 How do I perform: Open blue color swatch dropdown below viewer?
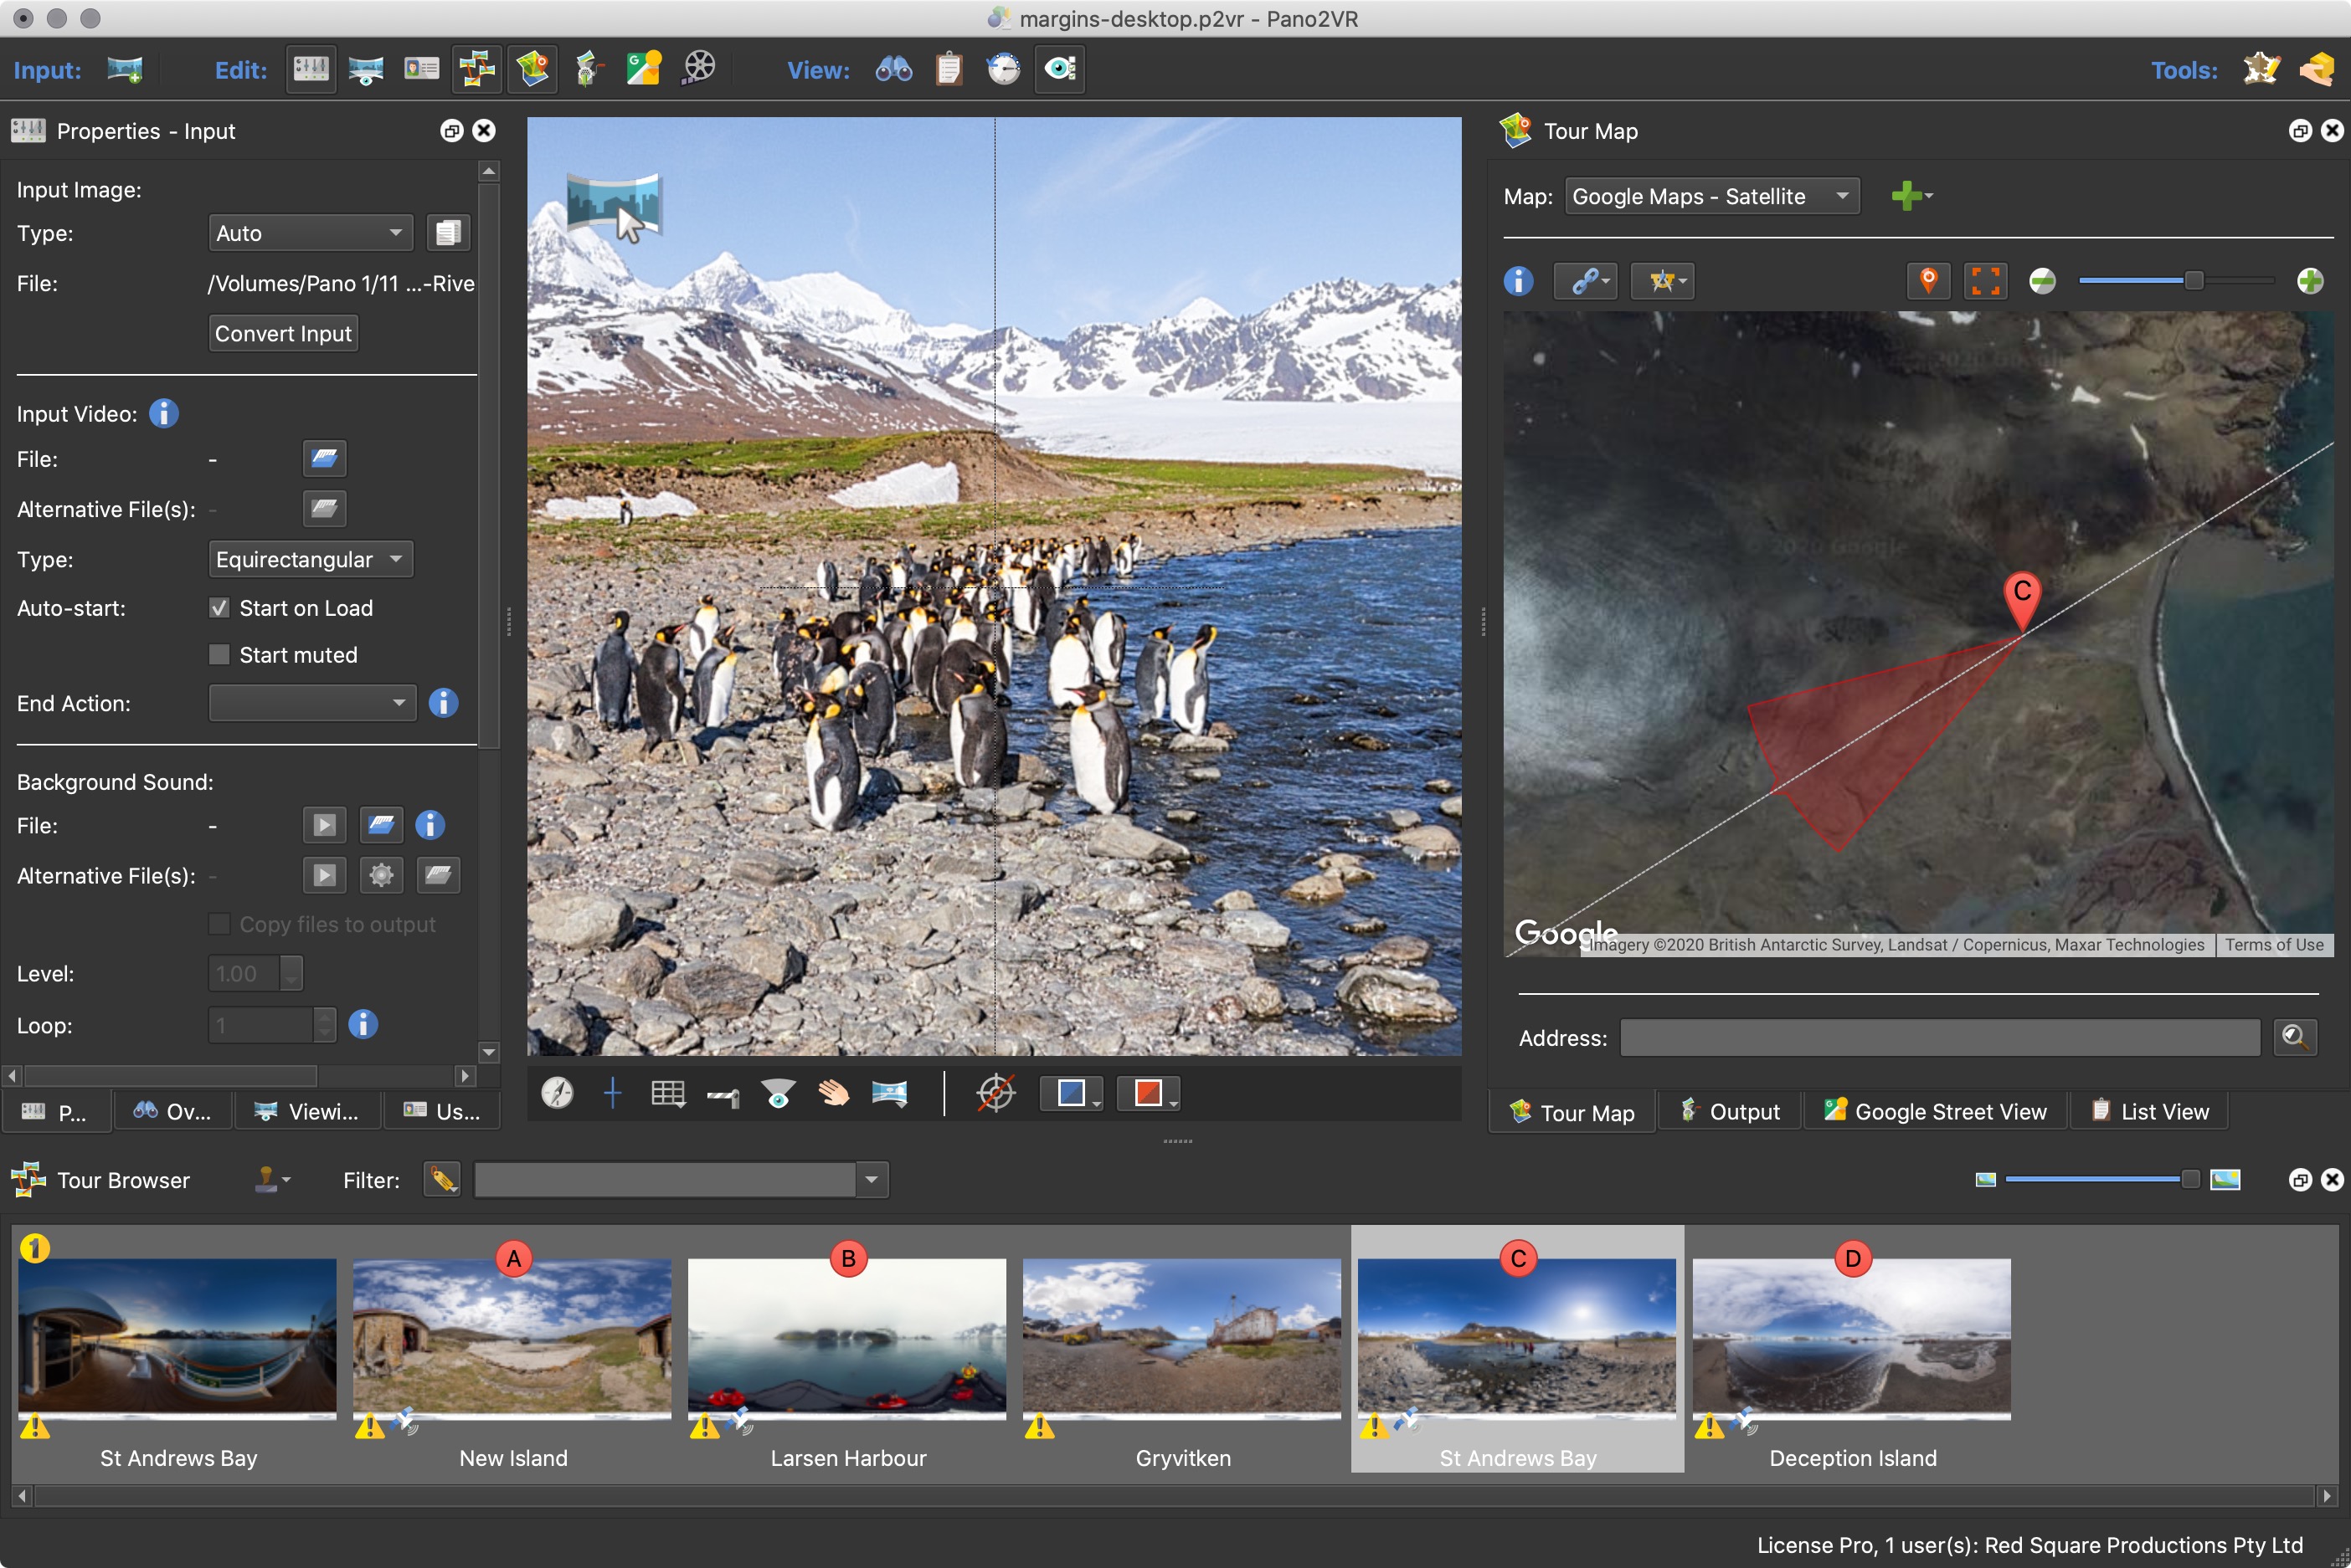coord(1072,1093)
